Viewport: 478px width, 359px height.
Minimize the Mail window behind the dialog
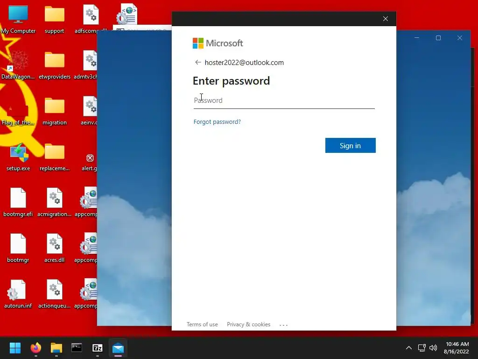(417, 38)
